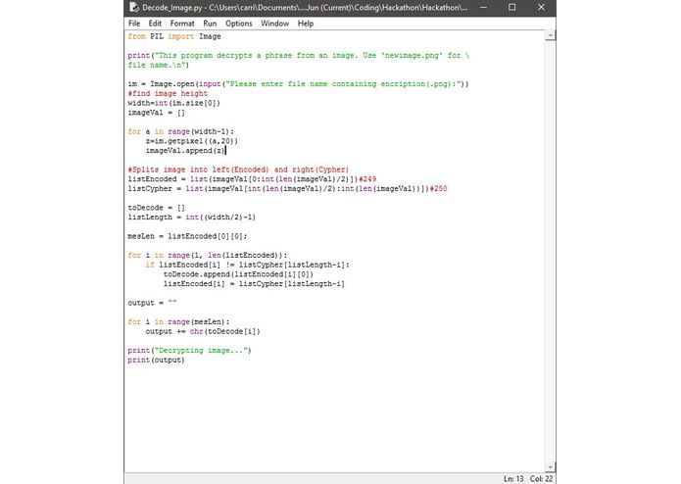Open the Help menu
The height and width of the screenshot is (484, 681).
click(x=306, y=24)
